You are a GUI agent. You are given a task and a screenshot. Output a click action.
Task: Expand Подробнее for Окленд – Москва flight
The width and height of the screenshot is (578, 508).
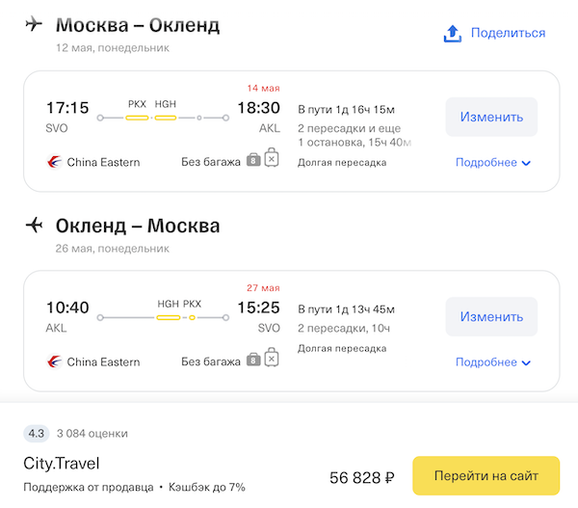click(492, 361)
